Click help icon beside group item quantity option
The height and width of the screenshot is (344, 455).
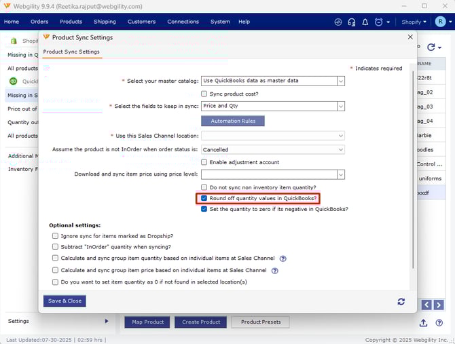(x=283, y=259)
